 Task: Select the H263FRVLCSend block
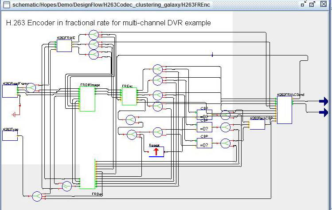pyautogui.click(x=285, y=111)
